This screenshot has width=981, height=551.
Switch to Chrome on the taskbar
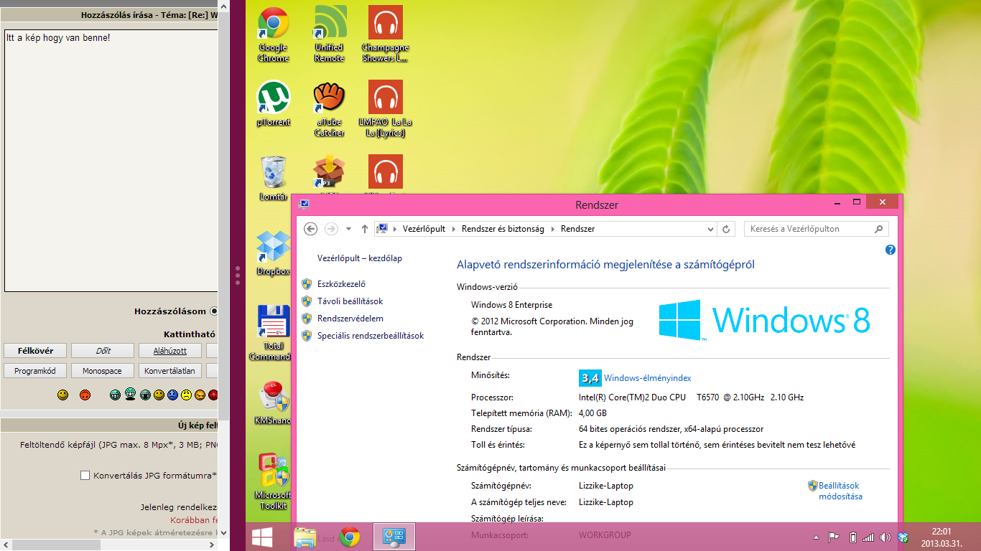pos(350,537)
